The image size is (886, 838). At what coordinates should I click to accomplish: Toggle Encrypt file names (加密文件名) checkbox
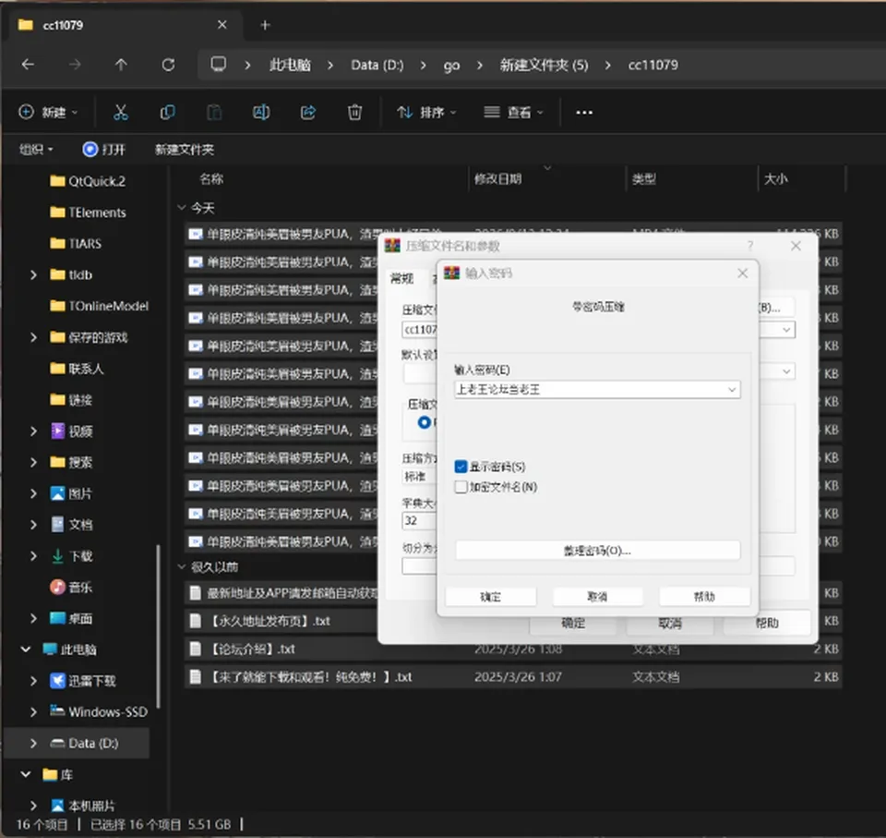461,487
